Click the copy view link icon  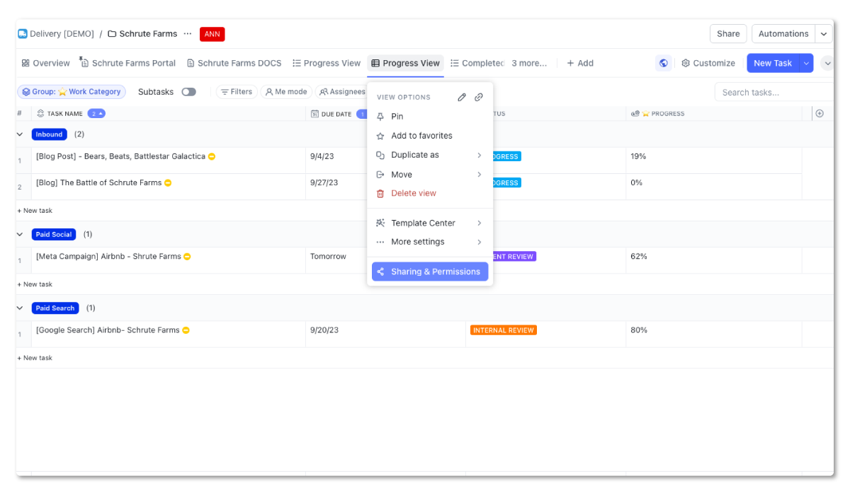(x=479, y=97)
